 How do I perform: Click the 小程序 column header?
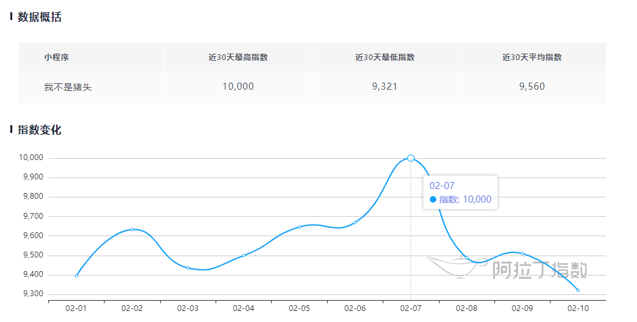(56, 57)
